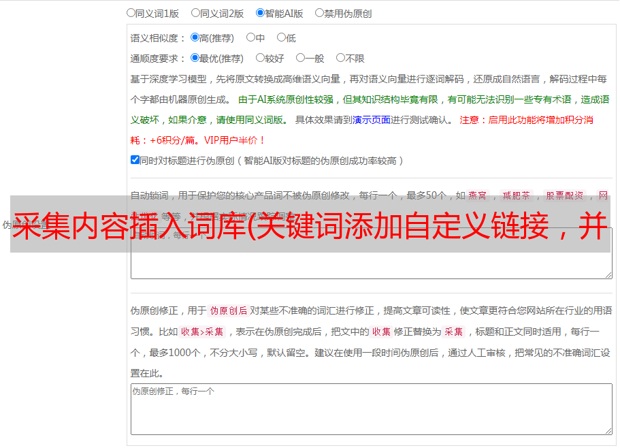This screenshot has width=620, height=448.
Task: Click the 收集>采集 example tag
Action: click(202, 332)
